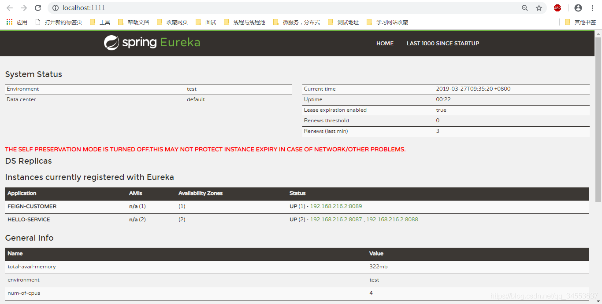Click the System Status heading
Viewport: 602px width, 304px height.
(33, 74)
